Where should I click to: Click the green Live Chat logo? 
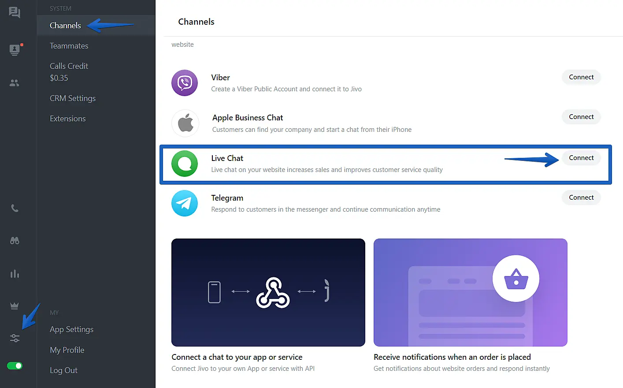[x=185, y=164]
